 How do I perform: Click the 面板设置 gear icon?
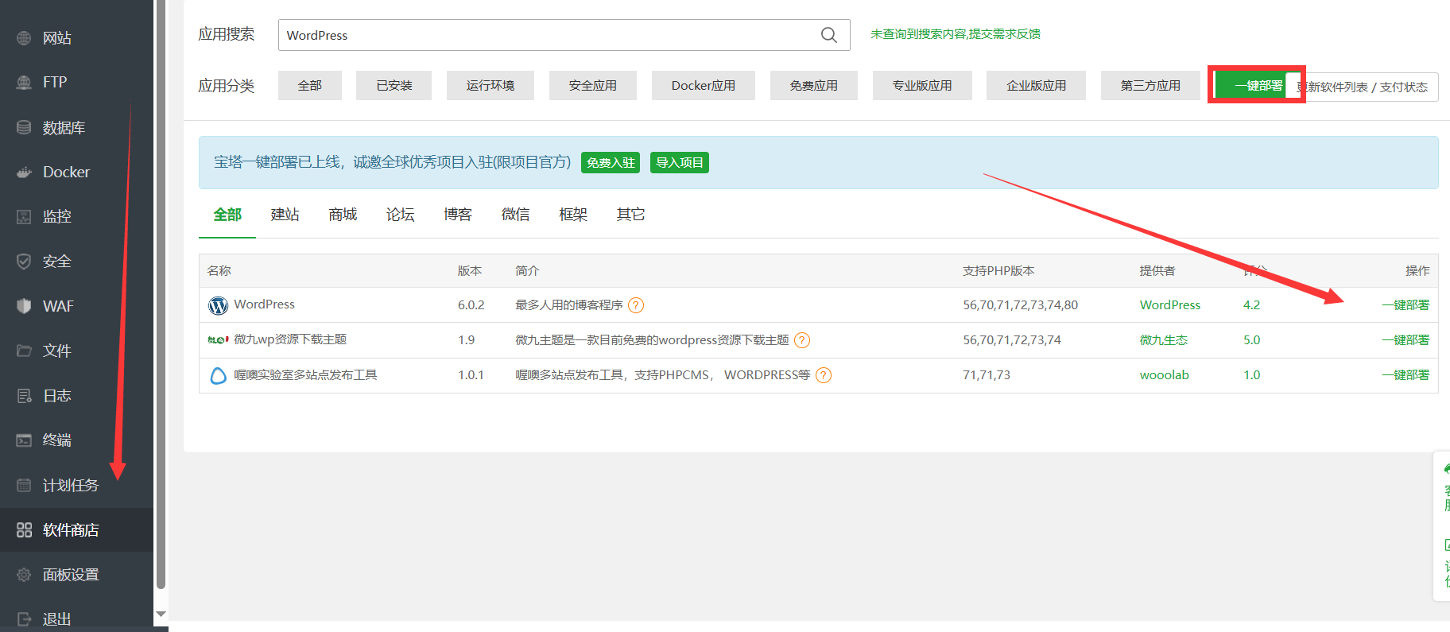[24, 575]
